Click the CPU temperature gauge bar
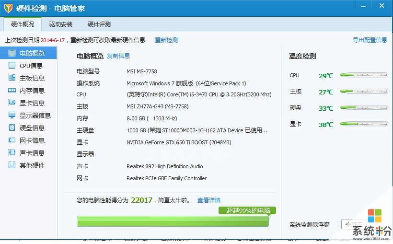 (x=364, y=75)
